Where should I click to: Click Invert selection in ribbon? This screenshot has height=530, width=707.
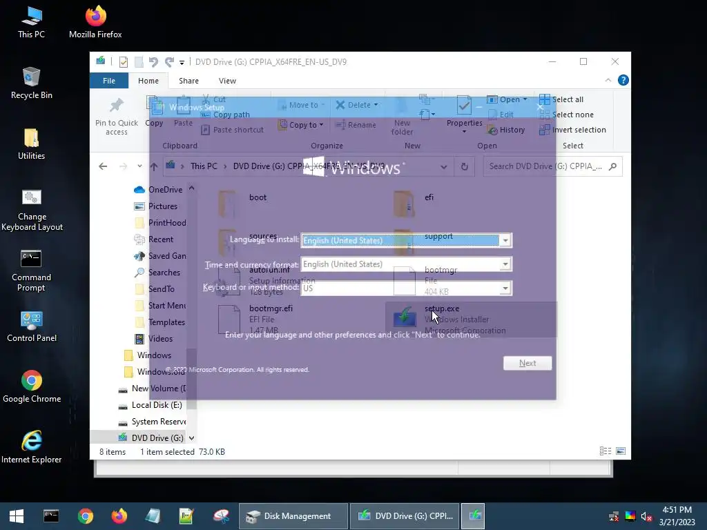572,130
